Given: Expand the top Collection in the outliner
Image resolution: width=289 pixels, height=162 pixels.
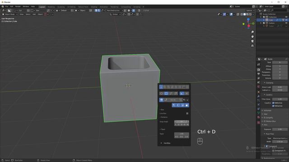Looking at the screenshot, I should (x=261, y=17).
